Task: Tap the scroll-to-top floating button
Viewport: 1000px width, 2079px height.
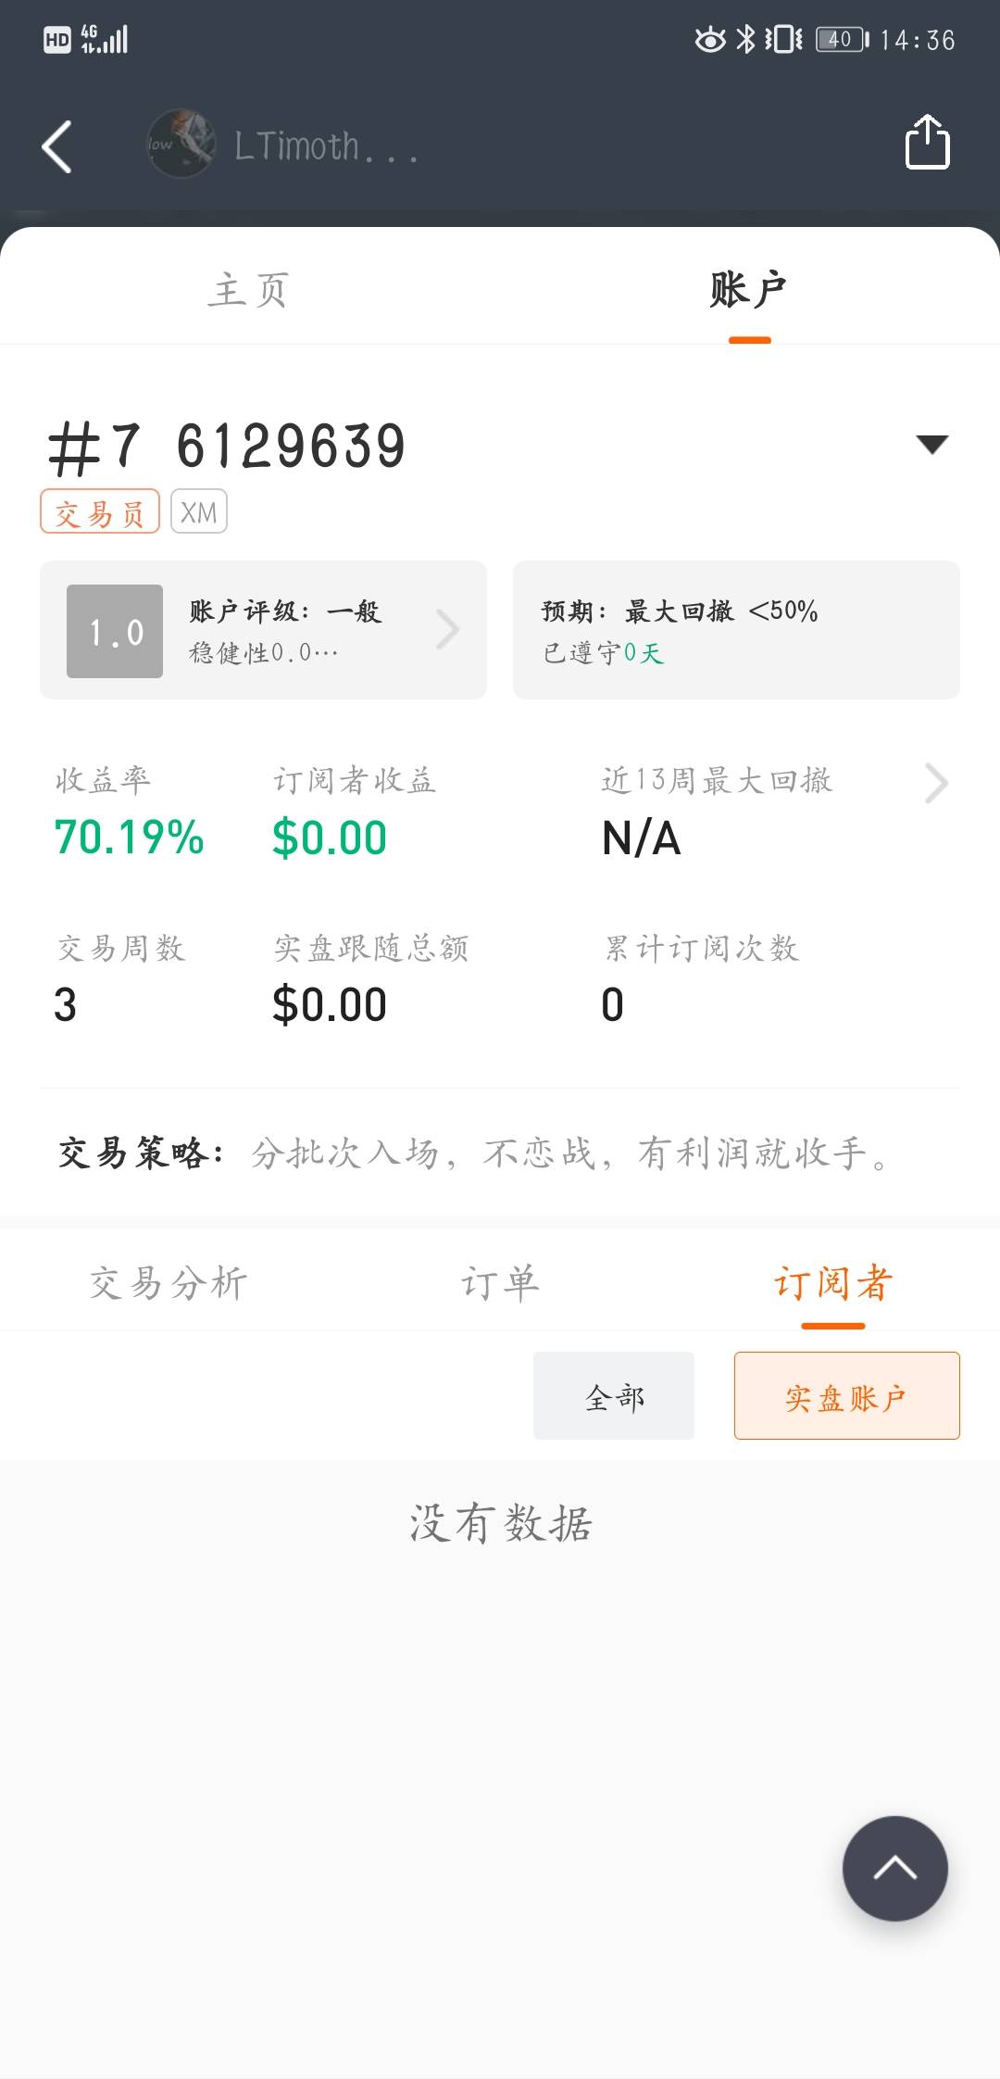Action: pyautogui.click(x=894, y=1868)
